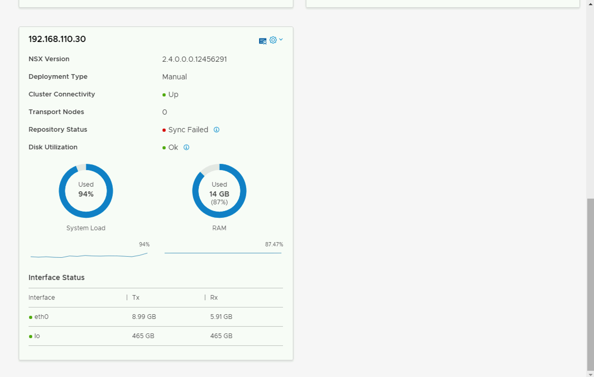Image resolution: width=594 pixels, height=377 pixels.
Task: Click Disk Utilization Ok info icon
Action: pos(186,147)
